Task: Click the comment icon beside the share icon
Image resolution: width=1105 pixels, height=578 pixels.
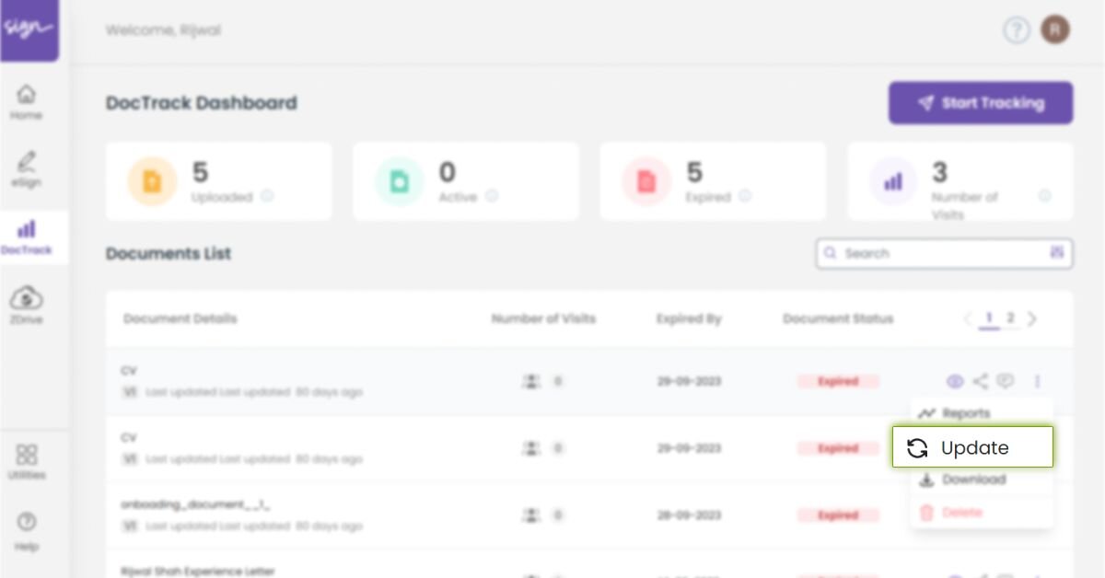Action: click(1006, 381)
